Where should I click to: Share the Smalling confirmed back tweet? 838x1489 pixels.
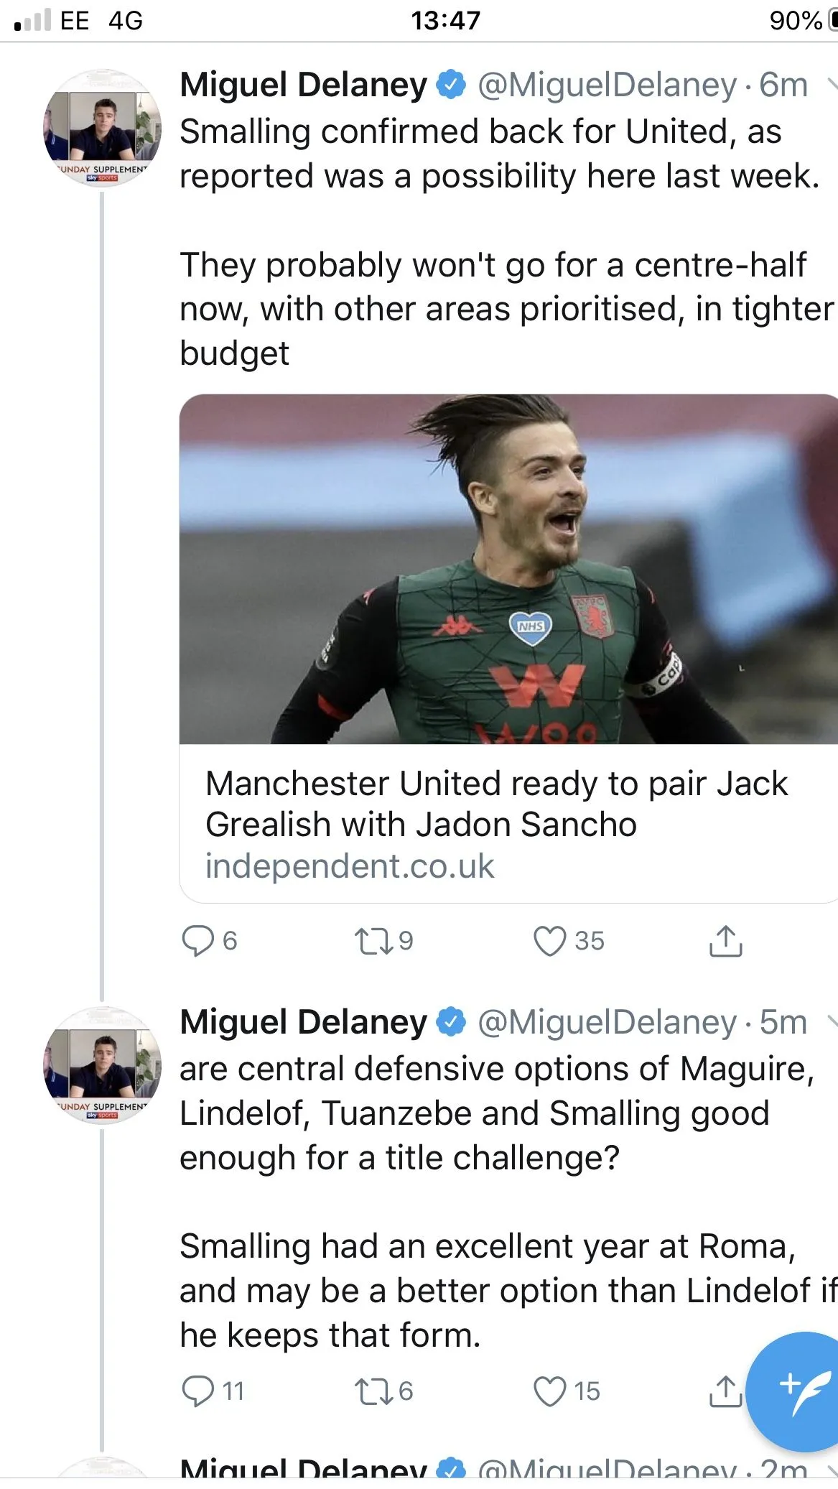[x=725, y=941]
